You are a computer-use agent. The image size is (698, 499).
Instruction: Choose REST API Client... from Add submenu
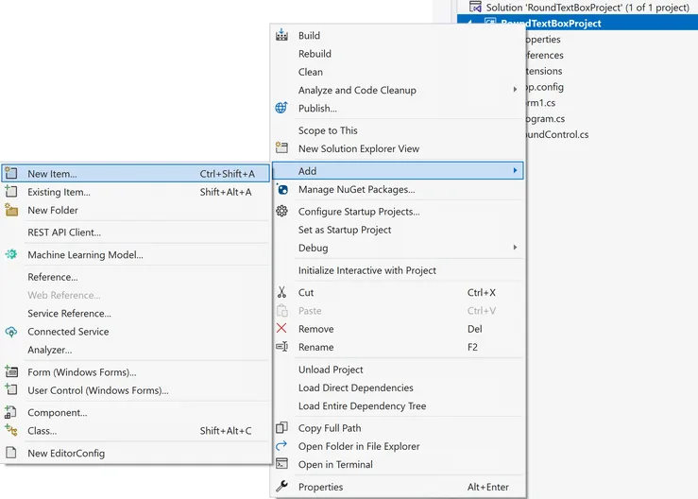pos(64,232)
